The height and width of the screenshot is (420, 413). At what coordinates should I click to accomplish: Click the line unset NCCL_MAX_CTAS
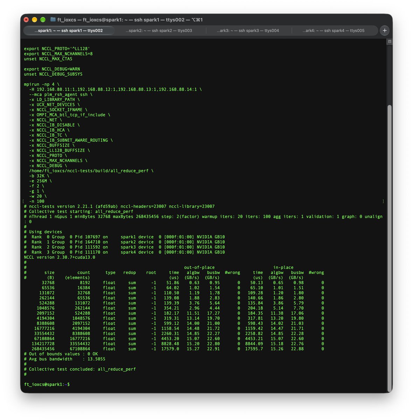[48, 59]
